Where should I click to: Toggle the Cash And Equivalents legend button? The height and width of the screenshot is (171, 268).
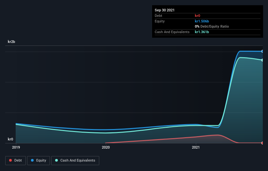point(75,161)
